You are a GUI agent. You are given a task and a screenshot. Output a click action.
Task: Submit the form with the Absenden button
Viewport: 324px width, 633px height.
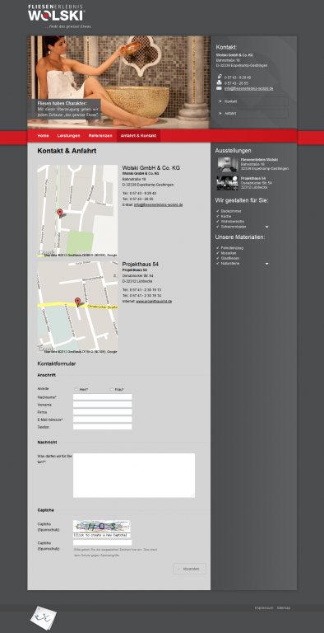coord(189,569)
